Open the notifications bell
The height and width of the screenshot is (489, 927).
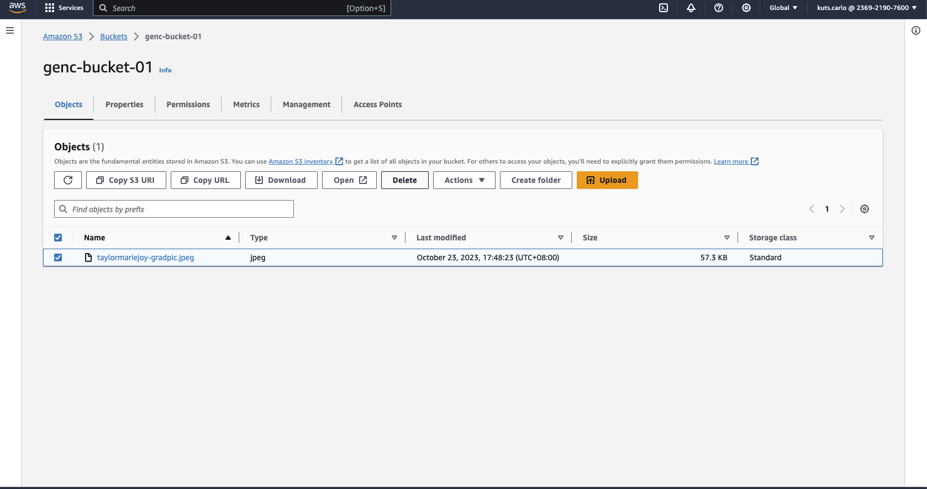point(691,8)
